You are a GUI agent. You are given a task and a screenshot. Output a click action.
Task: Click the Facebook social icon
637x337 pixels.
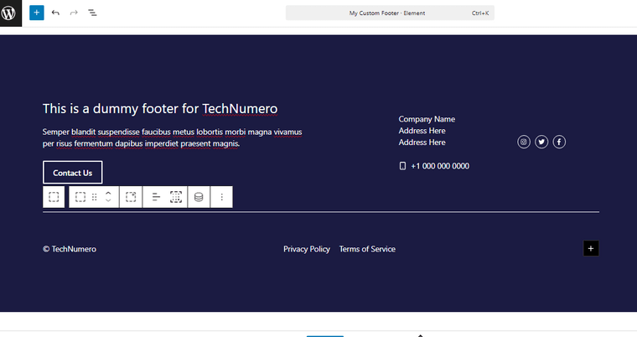coord(559,142)
